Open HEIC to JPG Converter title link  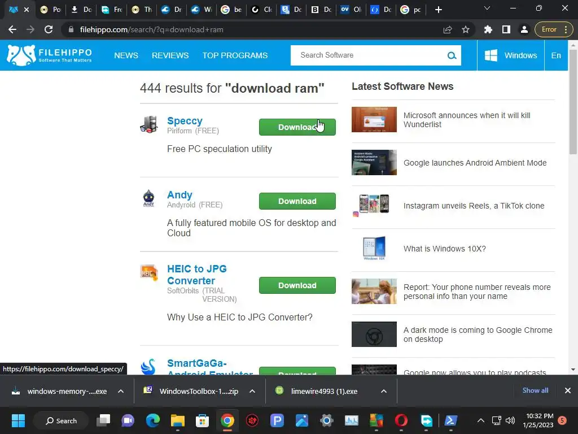(x=197, y=275)
